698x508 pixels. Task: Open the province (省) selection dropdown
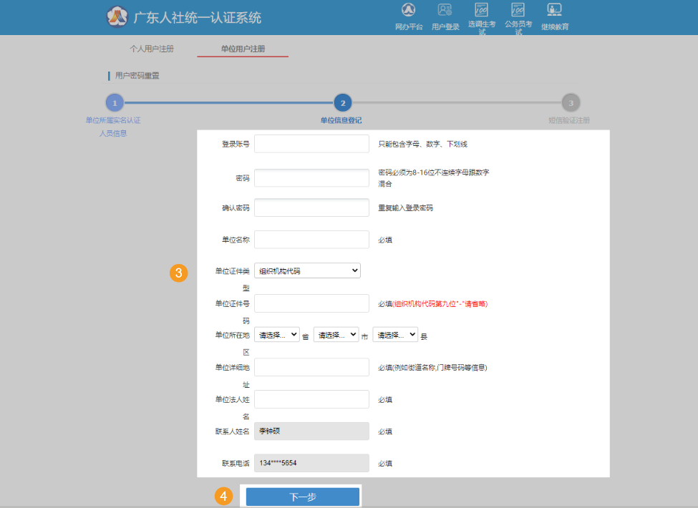[x=276, y=334]
